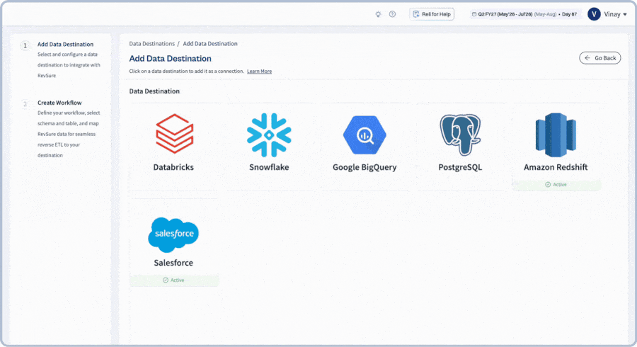Choose the Snowflake logo card
The height and width of the screenshot is (347, 637).
[x=269, y=135]
